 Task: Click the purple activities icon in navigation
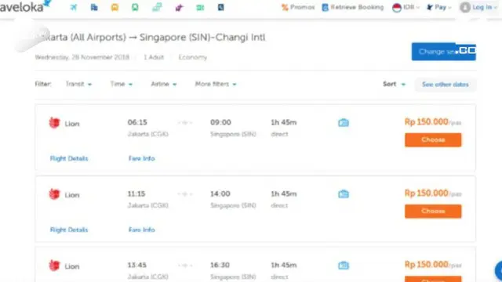[x=179, y=7]
